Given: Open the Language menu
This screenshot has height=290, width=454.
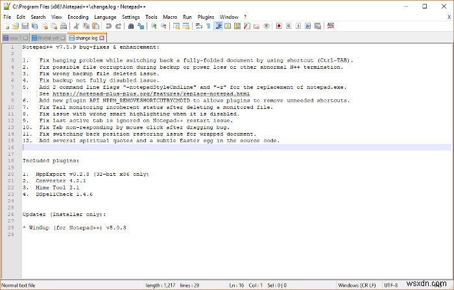Looking at the screenshot, I should (x=105, y=16).
